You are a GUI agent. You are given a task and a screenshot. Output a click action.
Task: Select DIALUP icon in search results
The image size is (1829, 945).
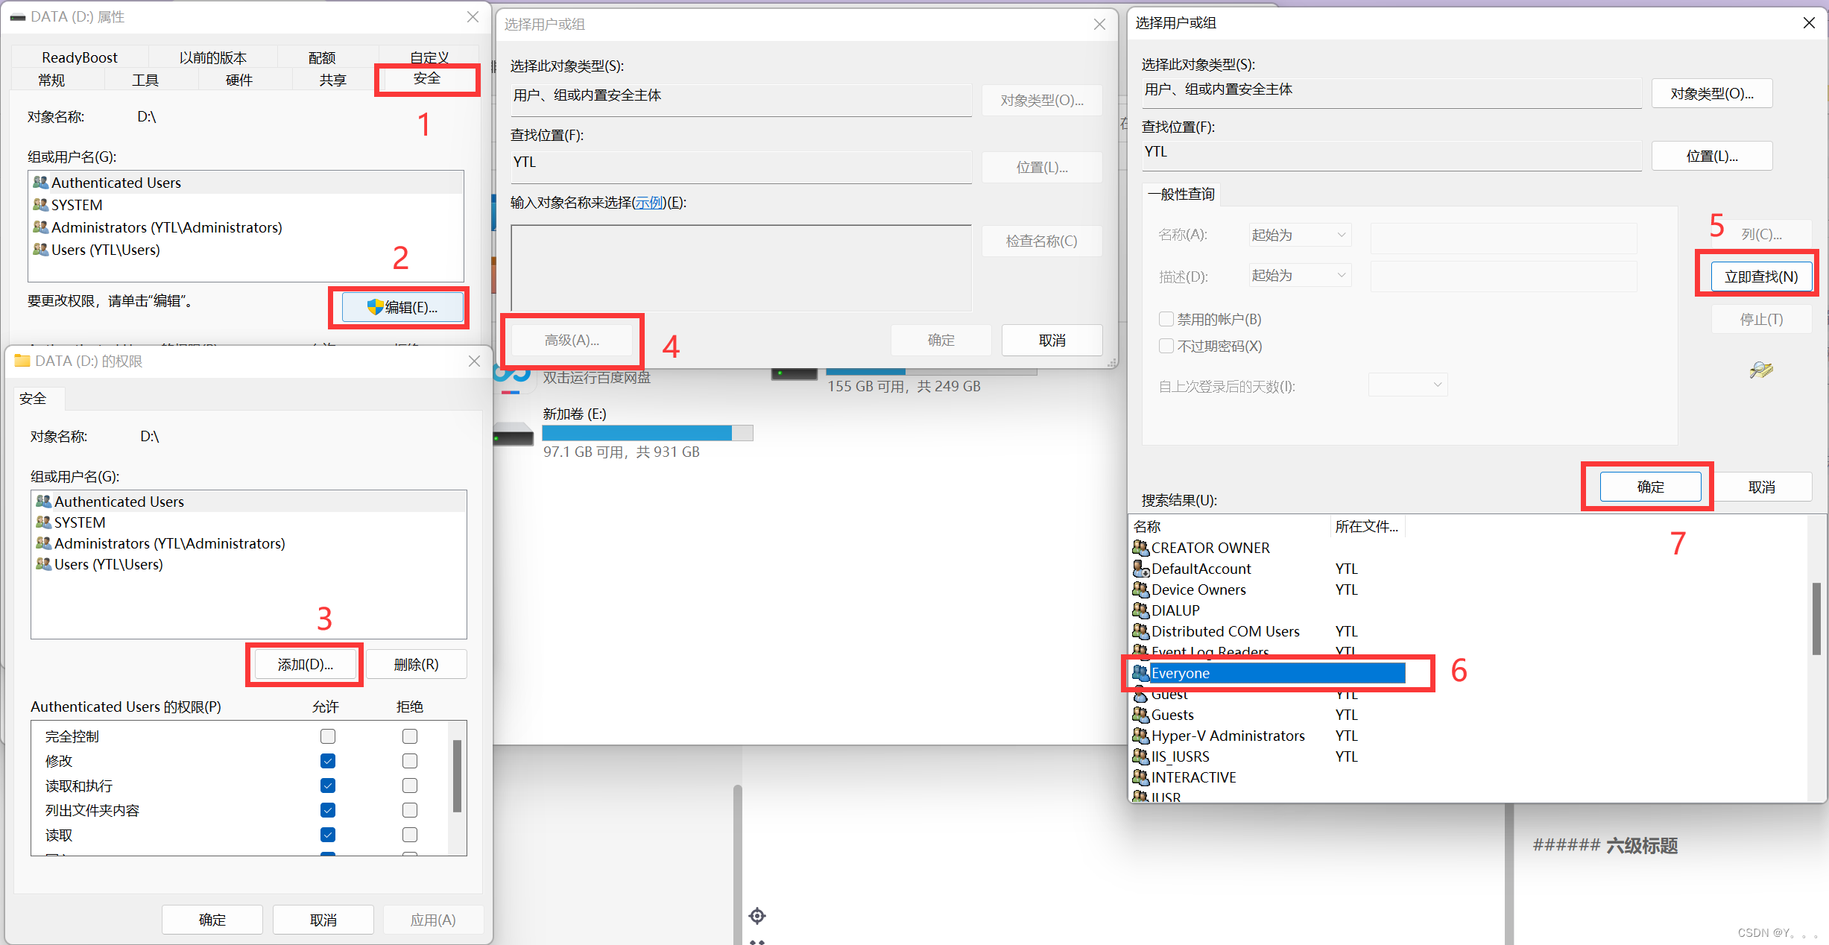1140,610
